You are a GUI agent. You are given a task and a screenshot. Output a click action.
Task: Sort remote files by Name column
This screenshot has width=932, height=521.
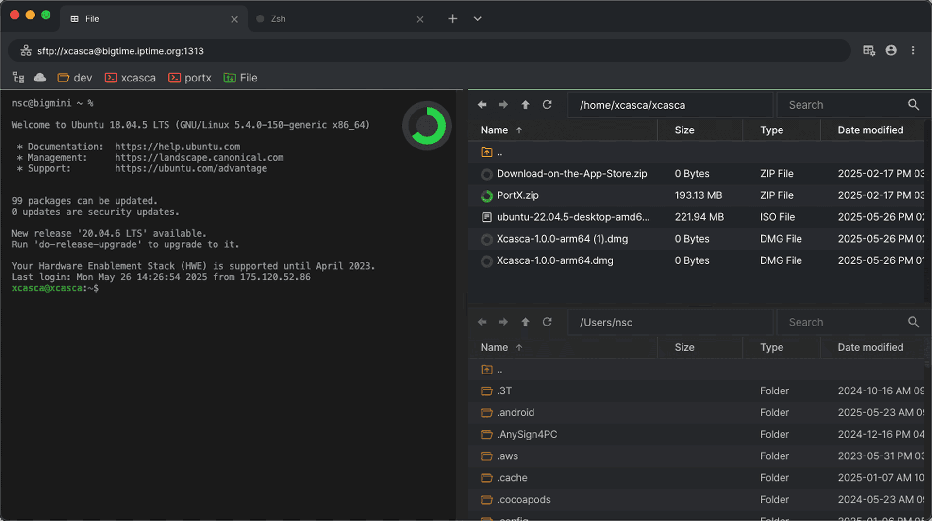coord(494,130)
